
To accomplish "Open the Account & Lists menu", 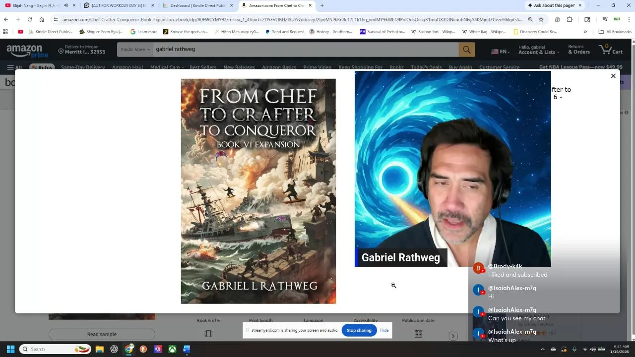I will pos(539,50).
